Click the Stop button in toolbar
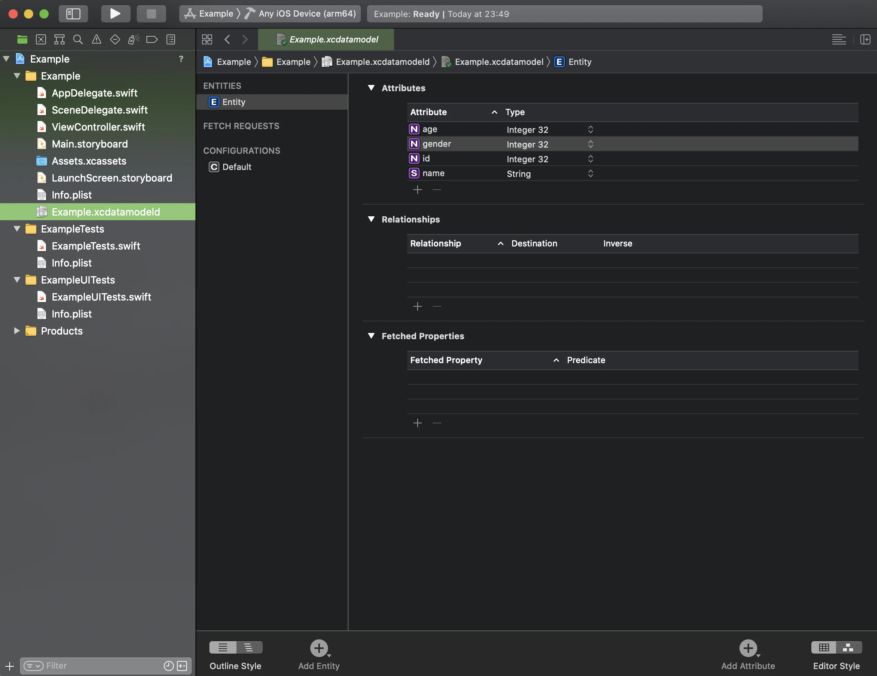Image resolution: width=877 pixels, height=676 pixels. (x=151, y=14)
